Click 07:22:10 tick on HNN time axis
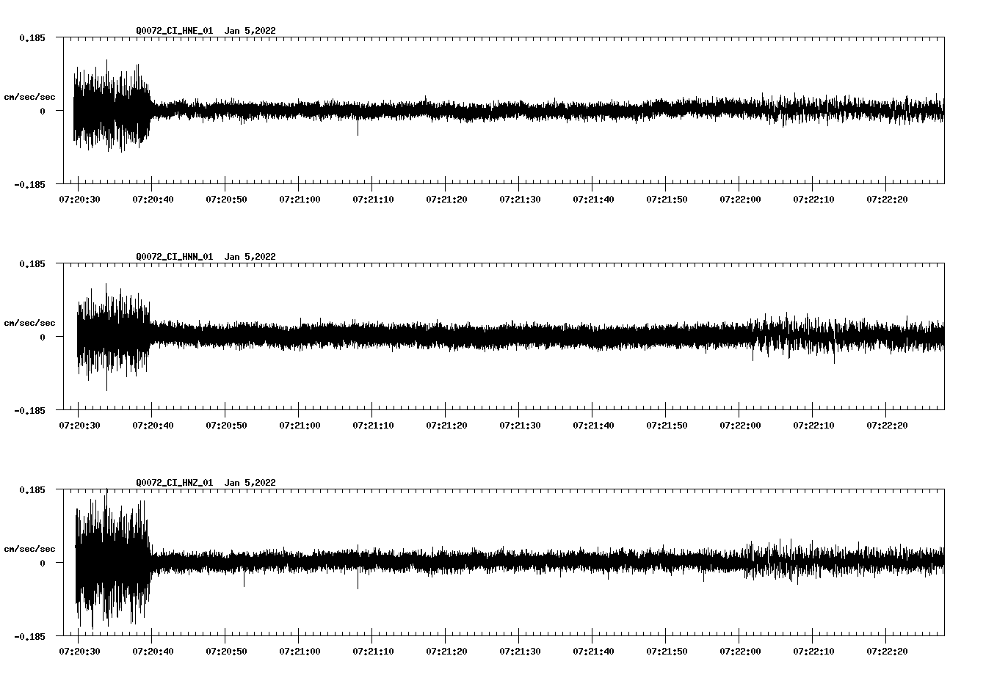Screen dimensions: 997x678 pyautogui.click(x=813, y=426)
